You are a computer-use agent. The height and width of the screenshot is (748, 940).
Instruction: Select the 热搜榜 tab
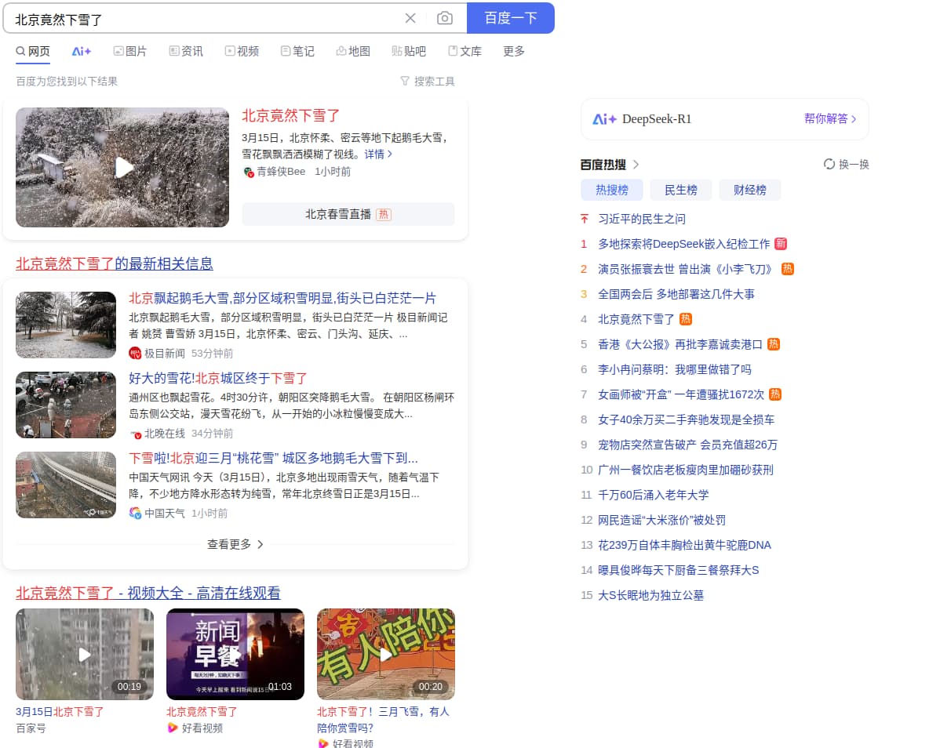click(611, 190)
